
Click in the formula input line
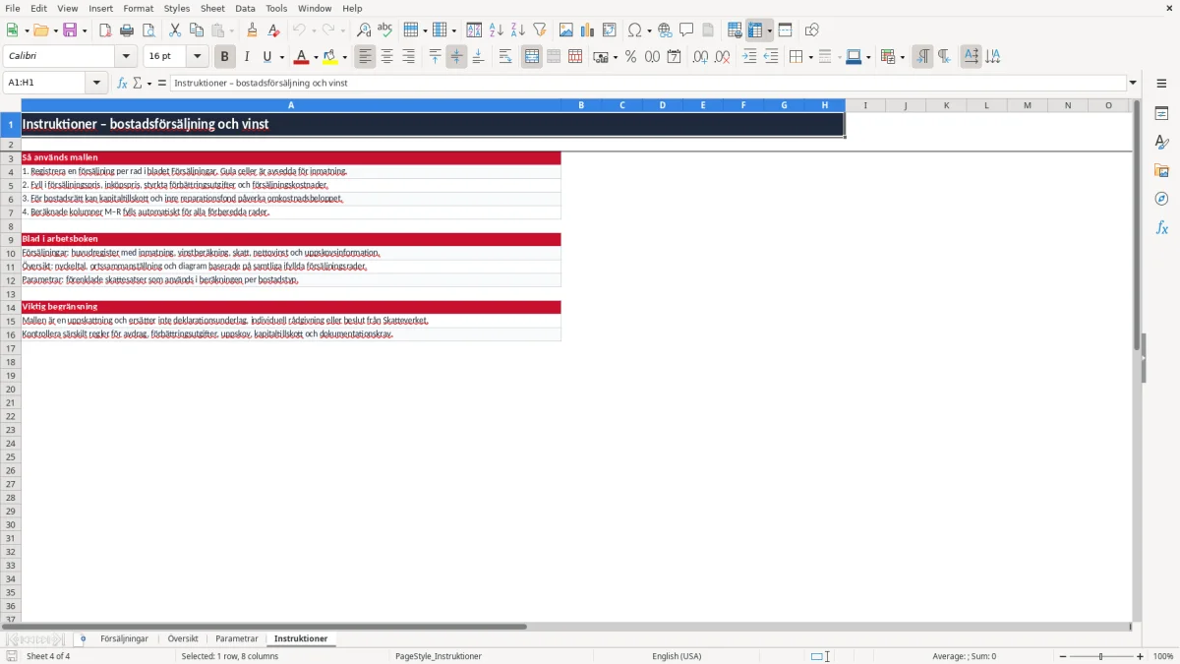[648, 84]
